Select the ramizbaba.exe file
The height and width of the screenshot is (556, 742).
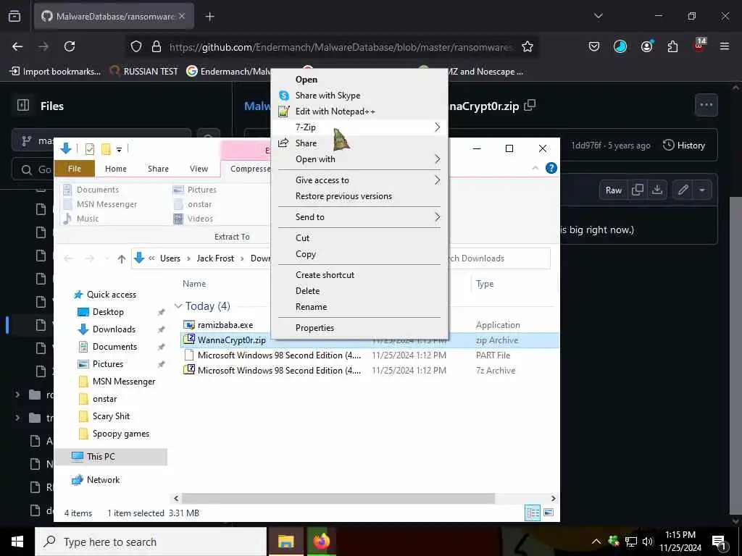pos(225,325)
